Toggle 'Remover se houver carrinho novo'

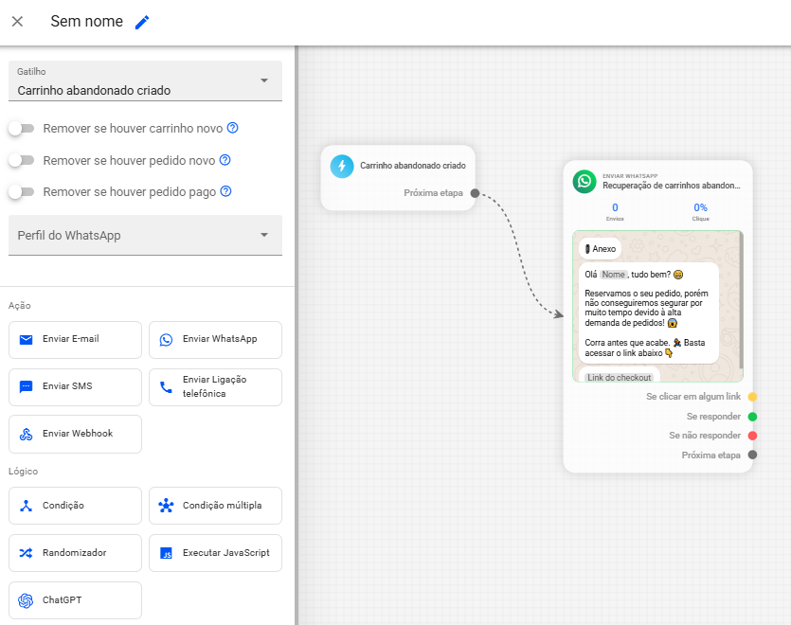(x=20, y=128)
